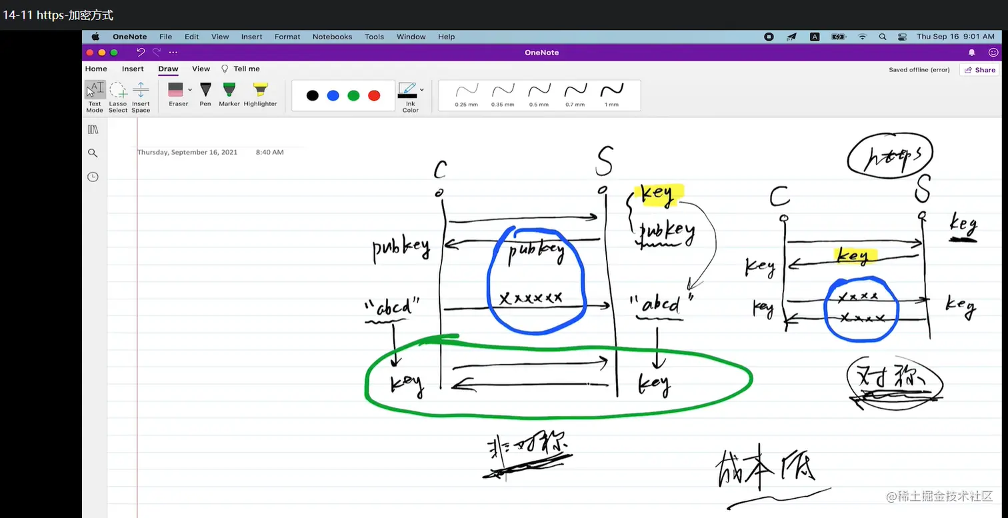1008x518 pixels.
Task: Set pen thickness to 0.5 mm
Action: coord(539,95)
